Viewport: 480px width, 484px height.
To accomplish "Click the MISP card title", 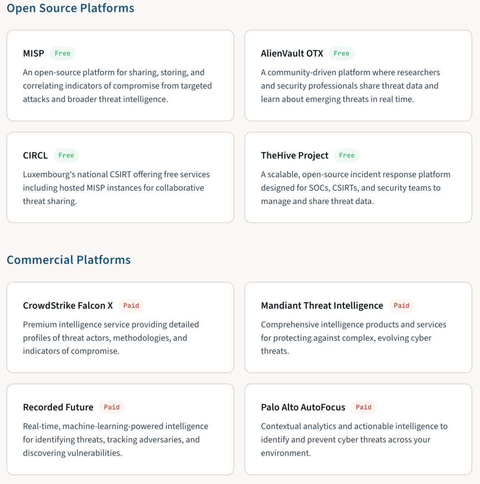I will tap(34, 53).
